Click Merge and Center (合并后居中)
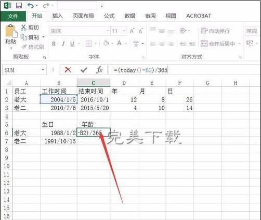 point(218,43)
